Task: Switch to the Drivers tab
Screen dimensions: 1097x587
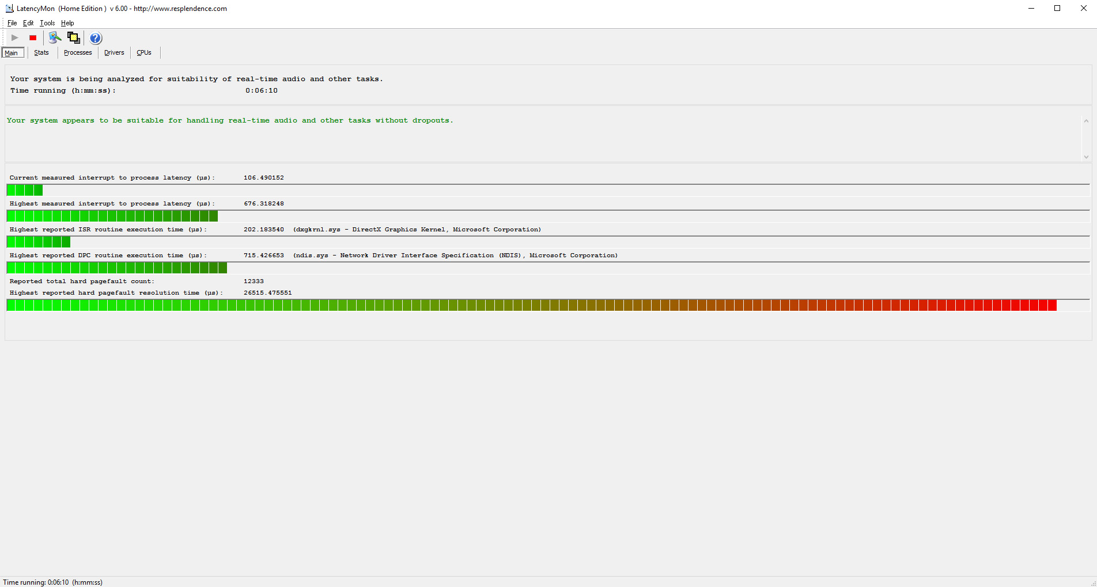Action: click(x=114, y=53)
